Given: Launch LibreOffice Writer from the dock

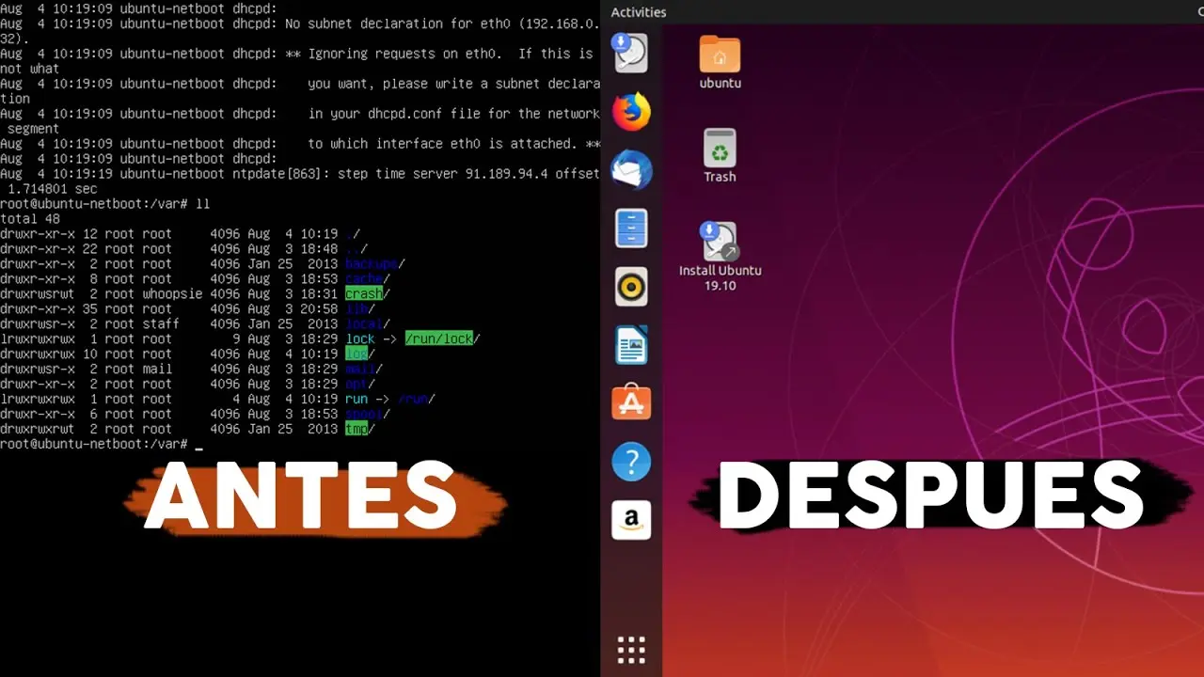Looking at the screenshot, I should pos(630,344).
